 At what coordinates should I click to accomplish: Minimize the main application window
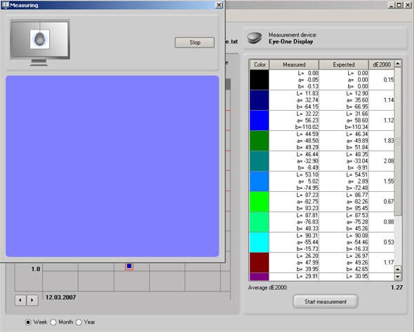(x=392, y=5)
